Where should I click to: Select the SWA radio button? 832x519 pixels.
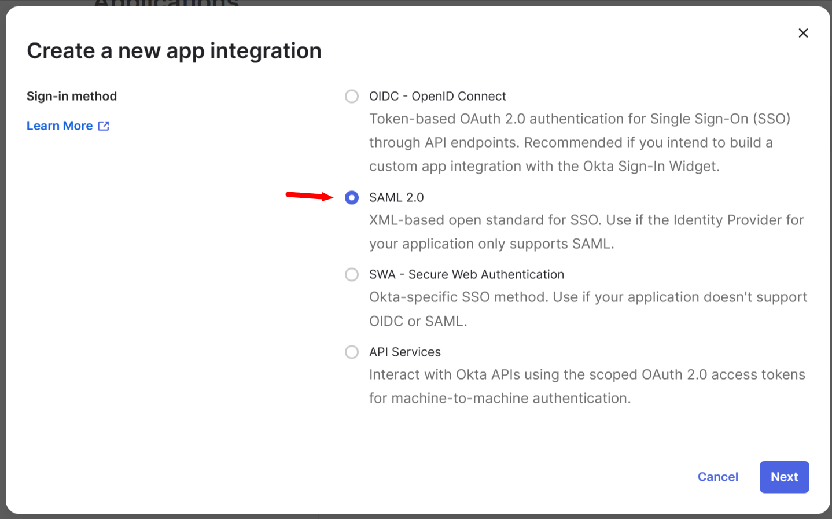352,274
